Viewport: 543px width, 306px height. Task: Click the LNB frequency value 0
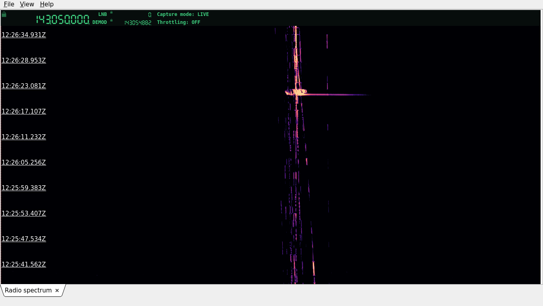150,14
